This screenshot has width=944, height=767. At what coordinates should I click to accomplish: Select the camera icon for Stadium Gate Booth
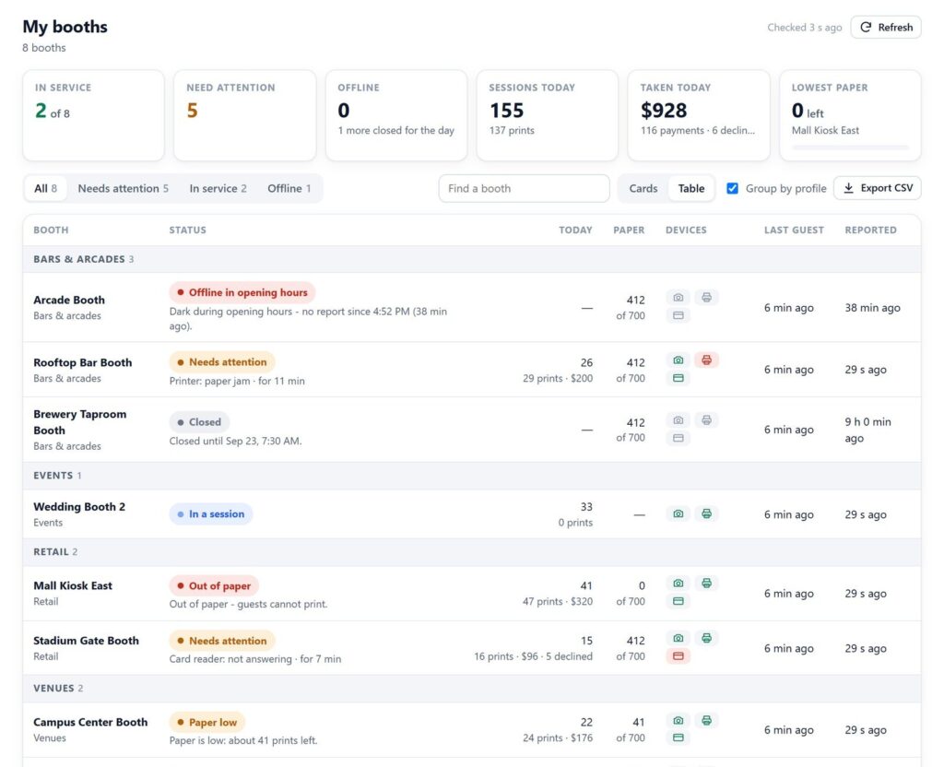pyautogui.click(x=678, y=638)
